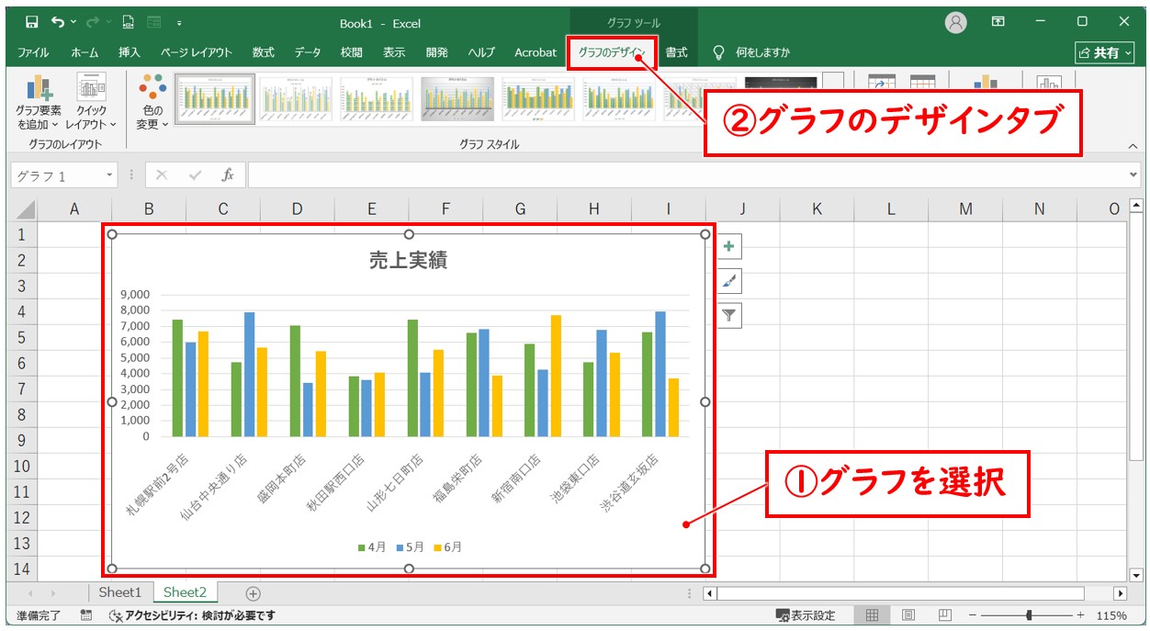Screen dimensions: 1150x631
Task: Click the 5月 legend entry
Action: [411, 547]
